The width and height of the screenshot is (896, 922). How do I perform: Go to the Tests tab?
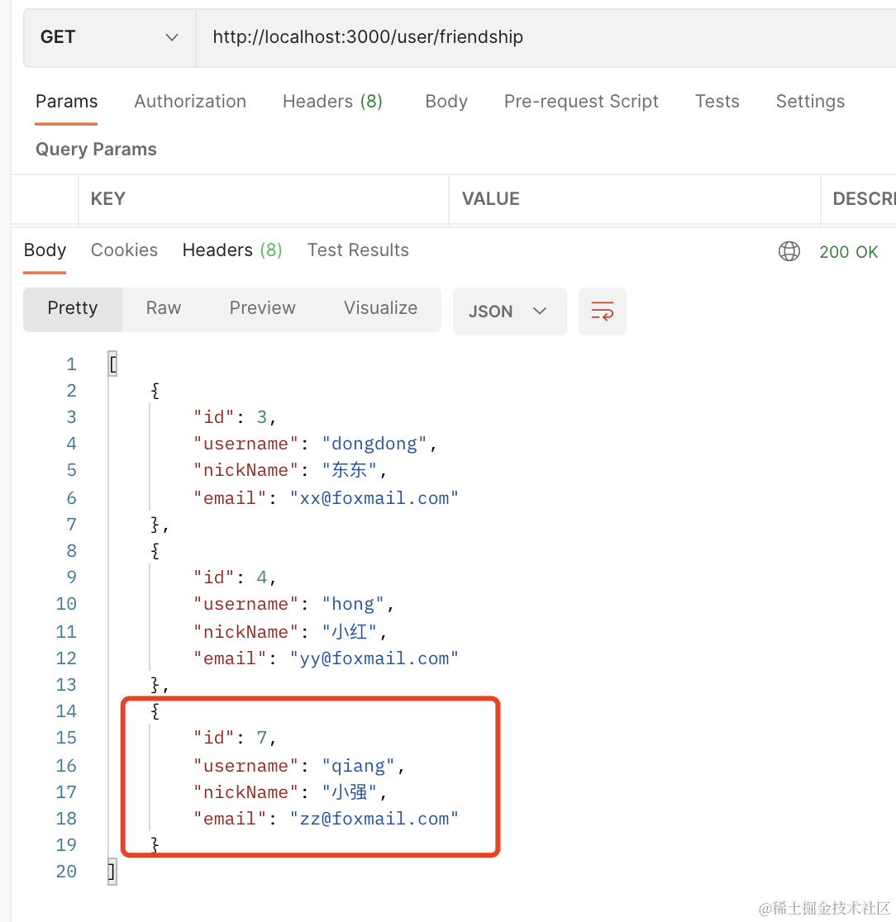point(717,102)
